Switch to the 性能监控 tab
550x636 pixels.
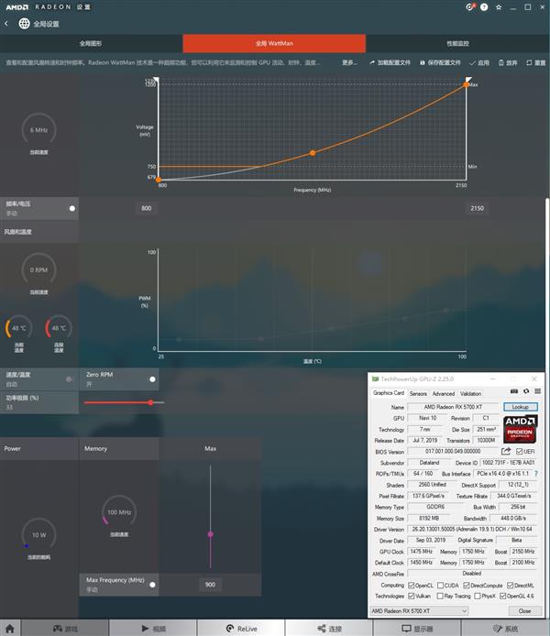[x=456, y=43]
